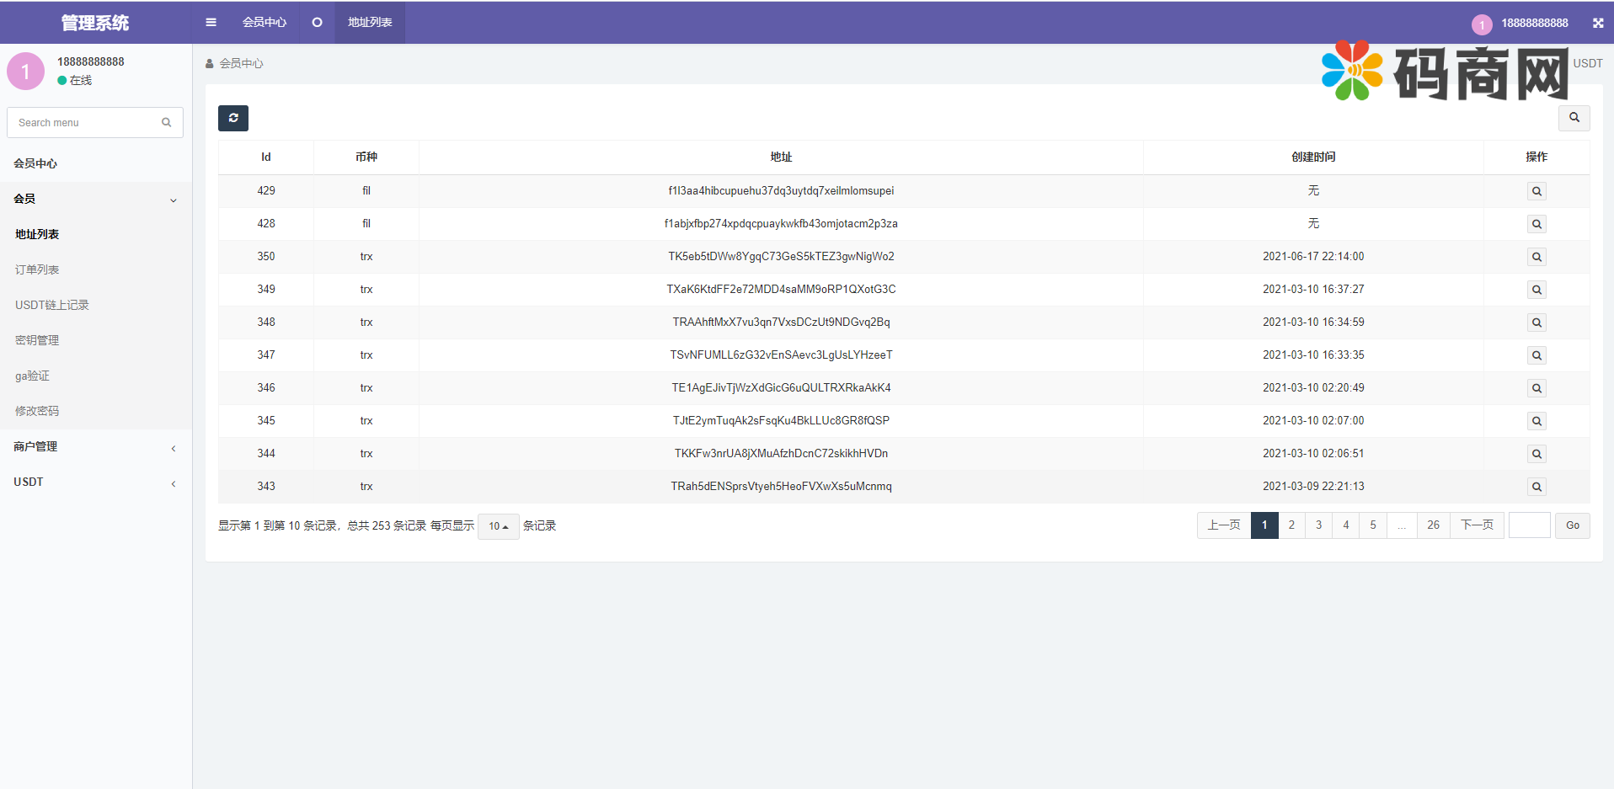View details for address row 350
The height and width of the screenshot is (789, 1614).
coord(1537,257)
